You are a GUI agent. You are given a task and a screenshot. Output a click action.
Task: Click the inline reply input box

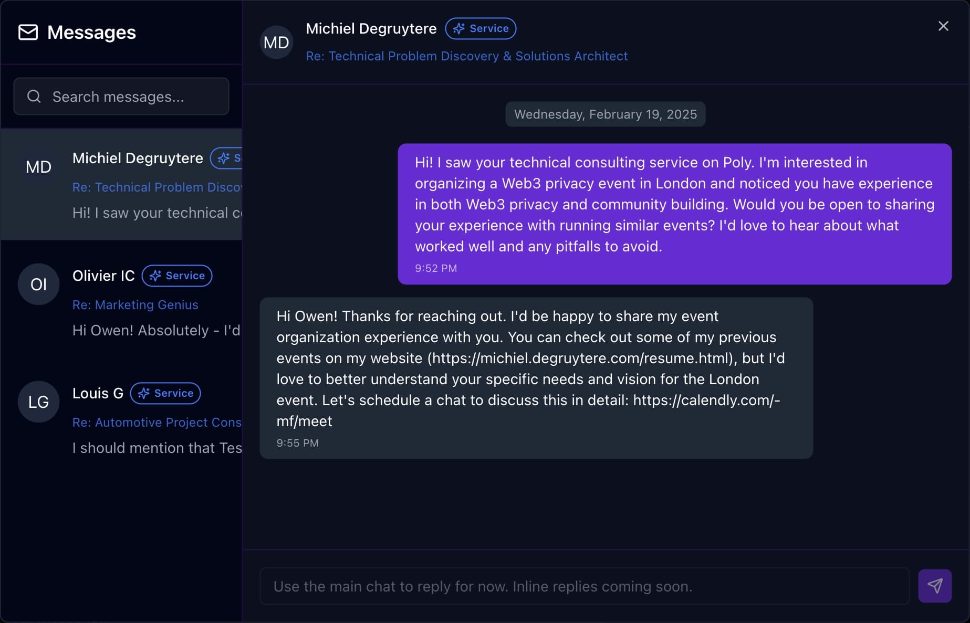click(x=585, y=586)
